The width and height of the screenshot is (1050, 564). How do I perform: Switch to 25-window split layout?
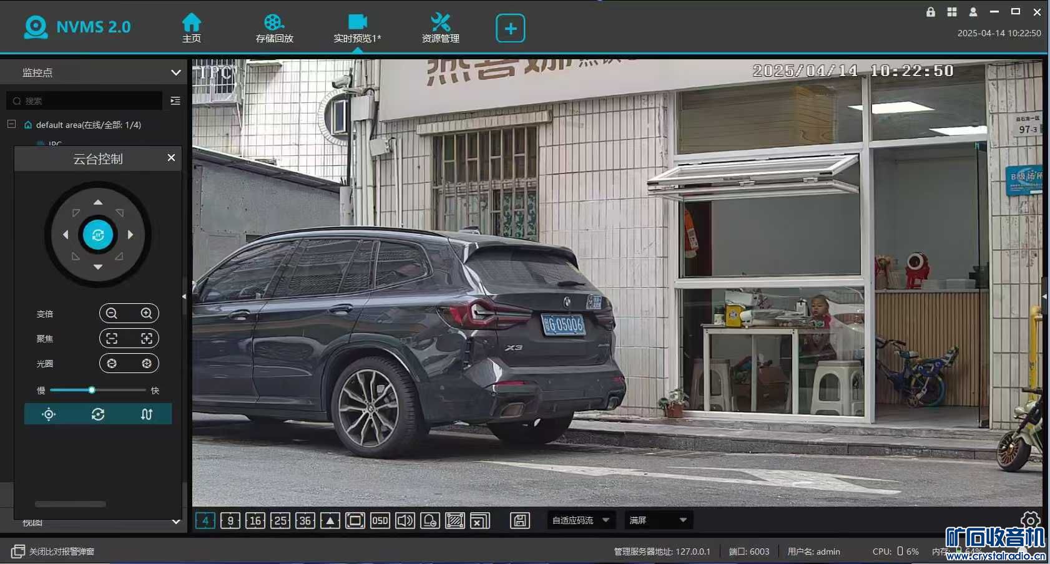[280, 520]
